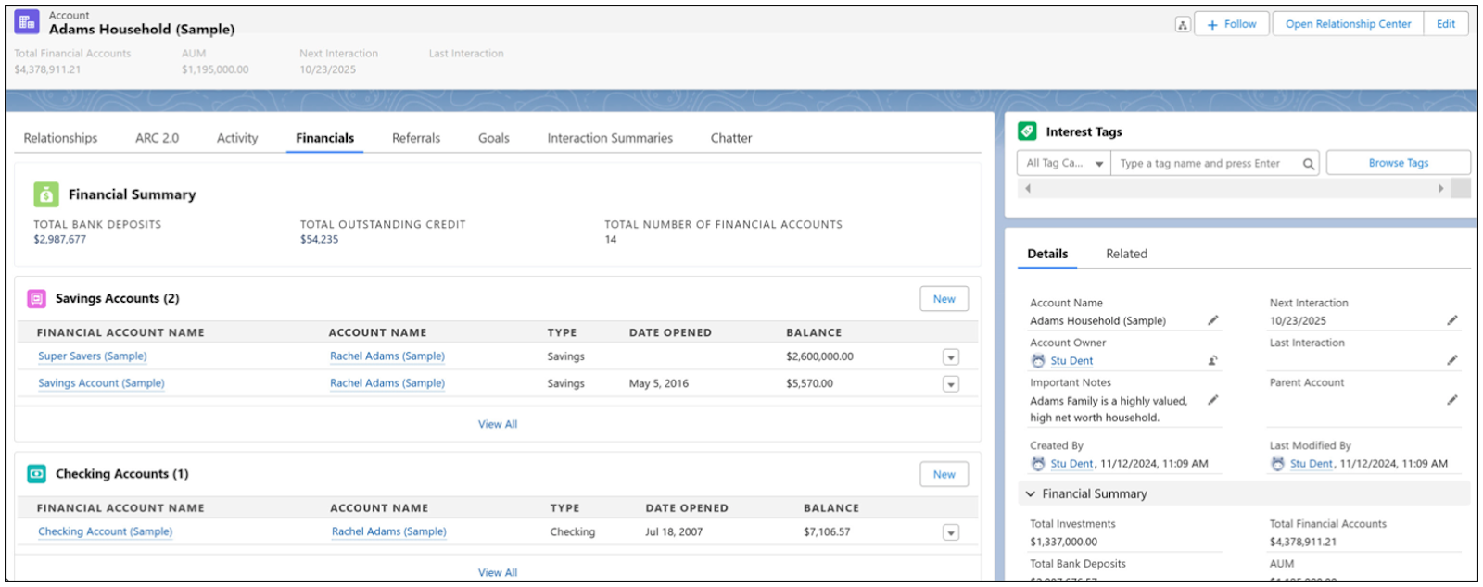Screen dimensions: 1483x587
Task: Click avatar icon next to Account Owner Stu Dent
Action: tap(1038, 361)
